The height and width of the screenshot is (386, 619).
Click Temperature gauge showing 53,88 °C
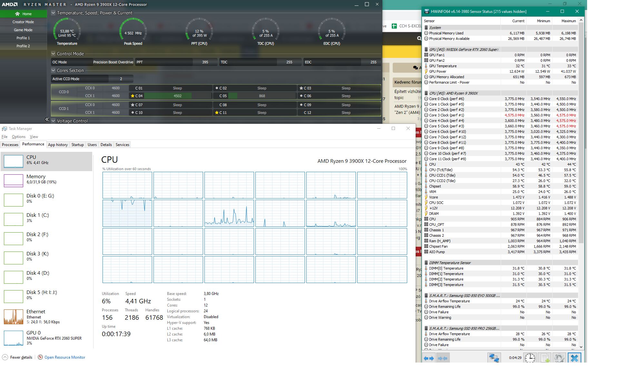pyautogui.click(x=67, y=32)
